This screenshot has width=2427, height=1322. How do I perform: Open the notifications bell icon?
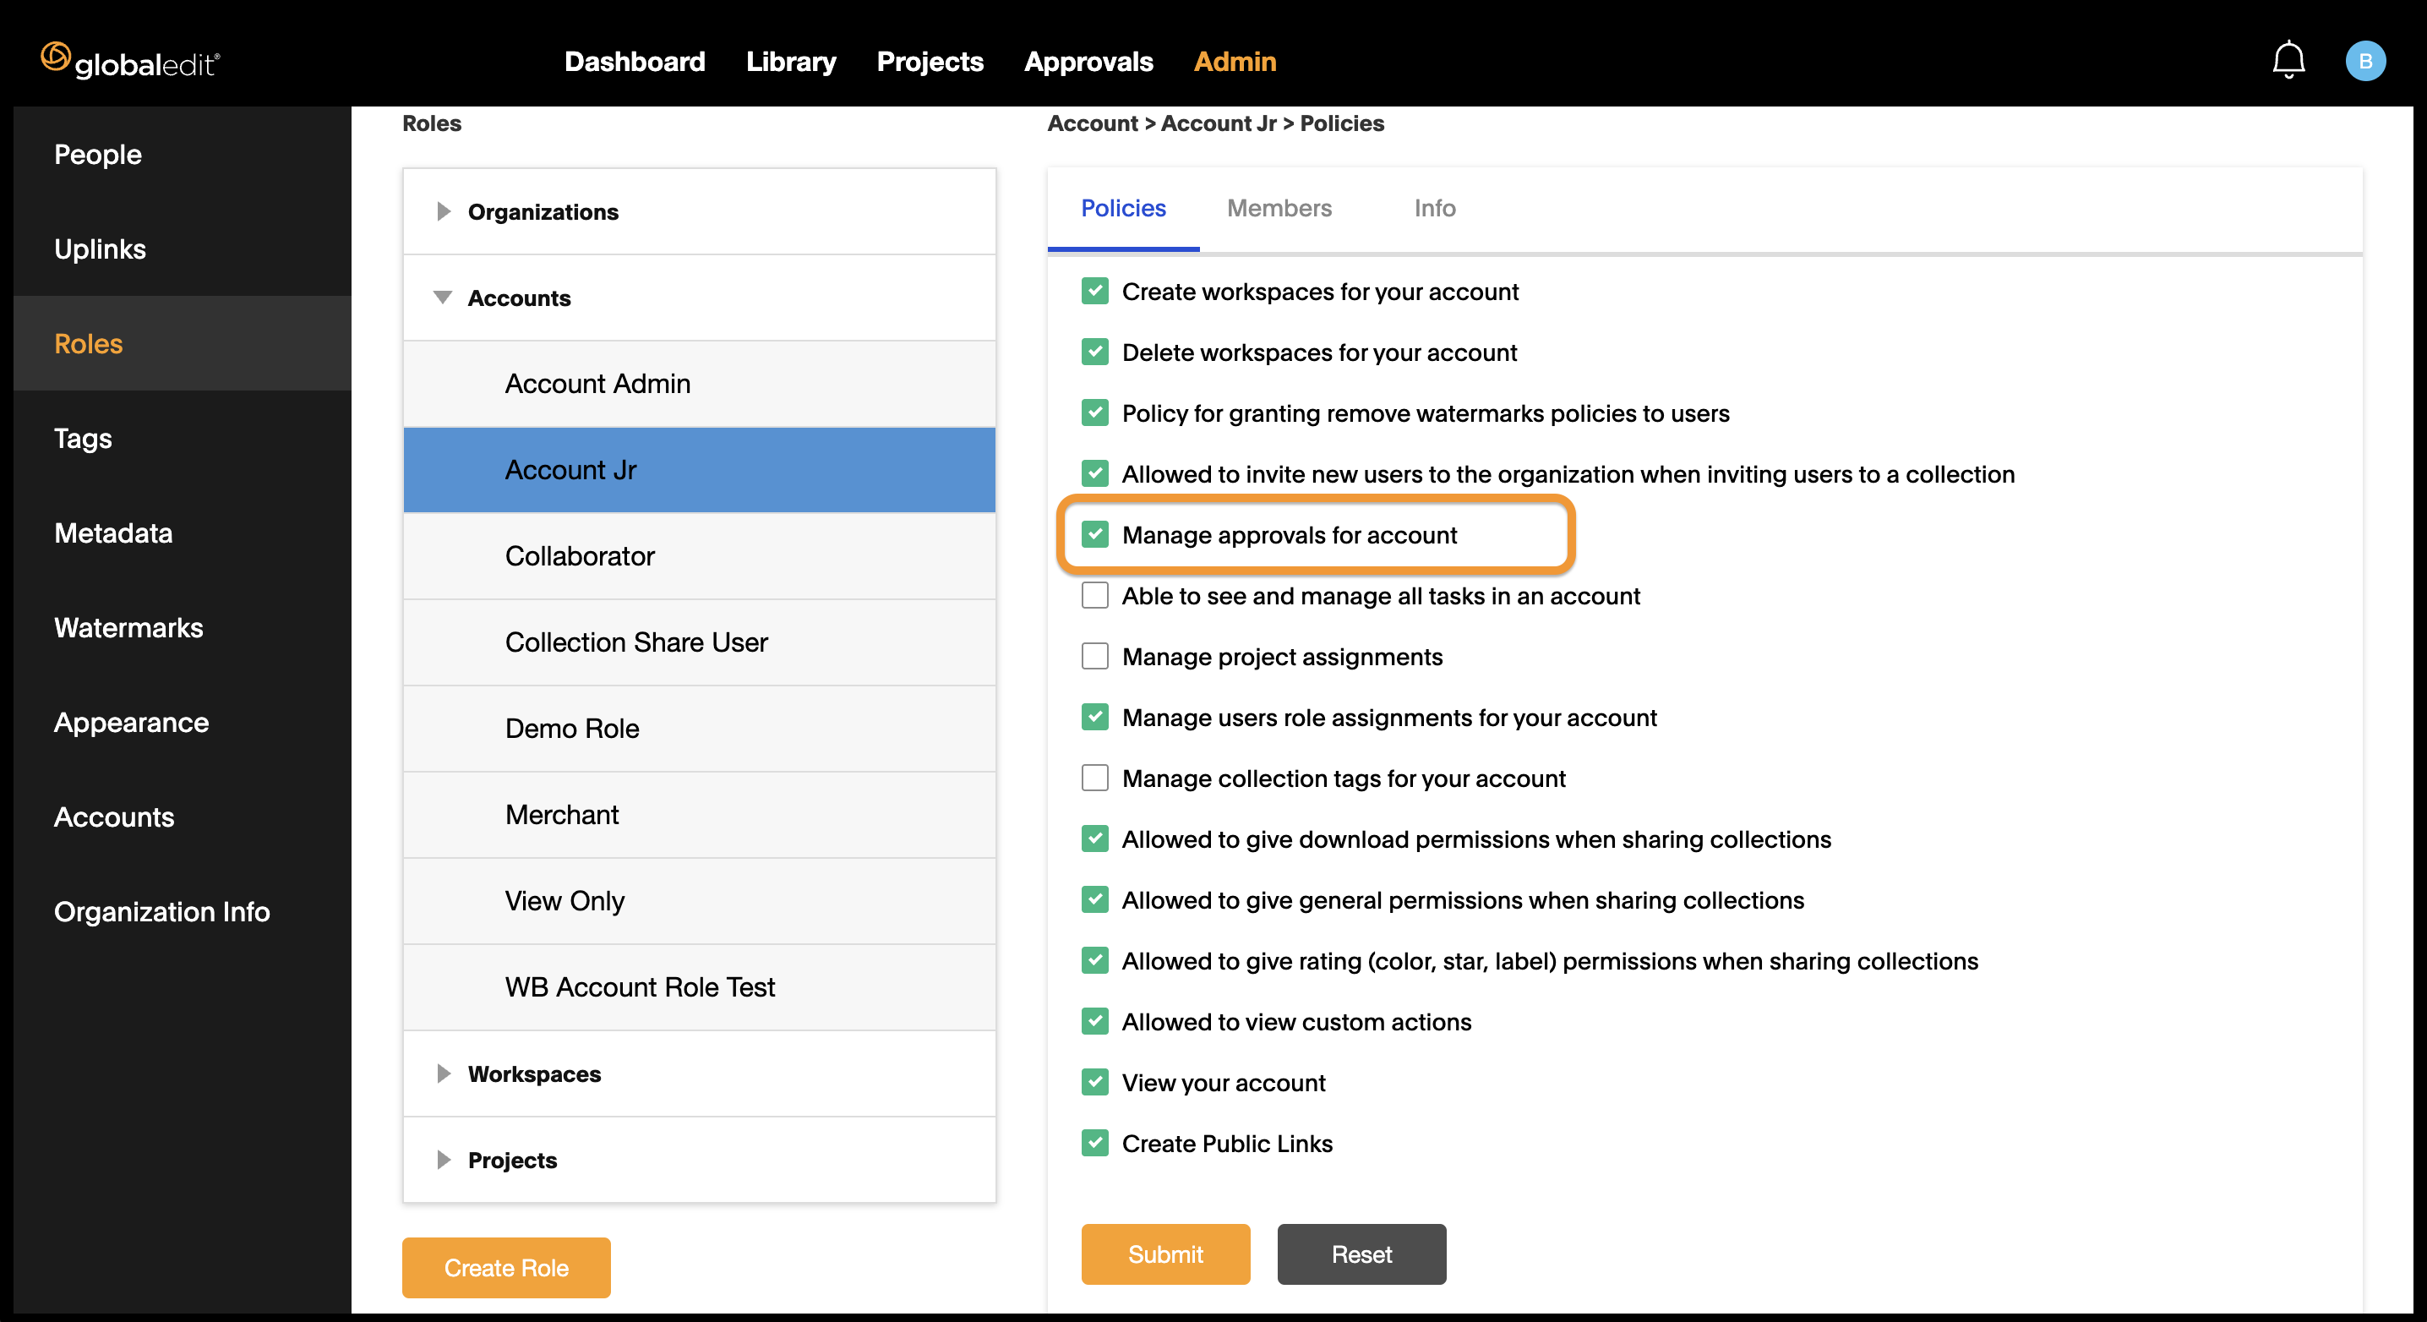pyautogui.click(x=2288, y=61)
